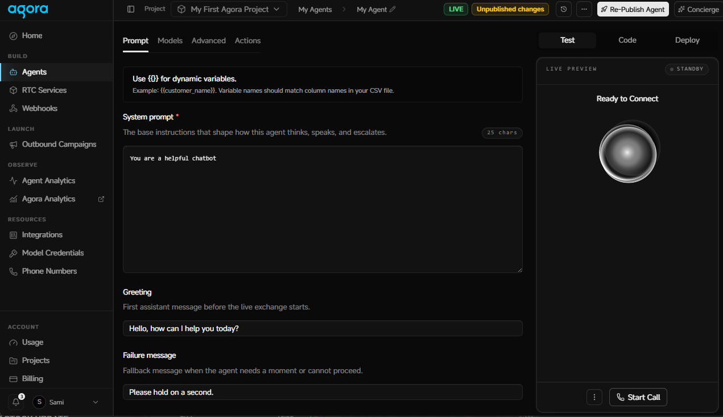
Task: Open notifications bell
Action: point(16,402)
